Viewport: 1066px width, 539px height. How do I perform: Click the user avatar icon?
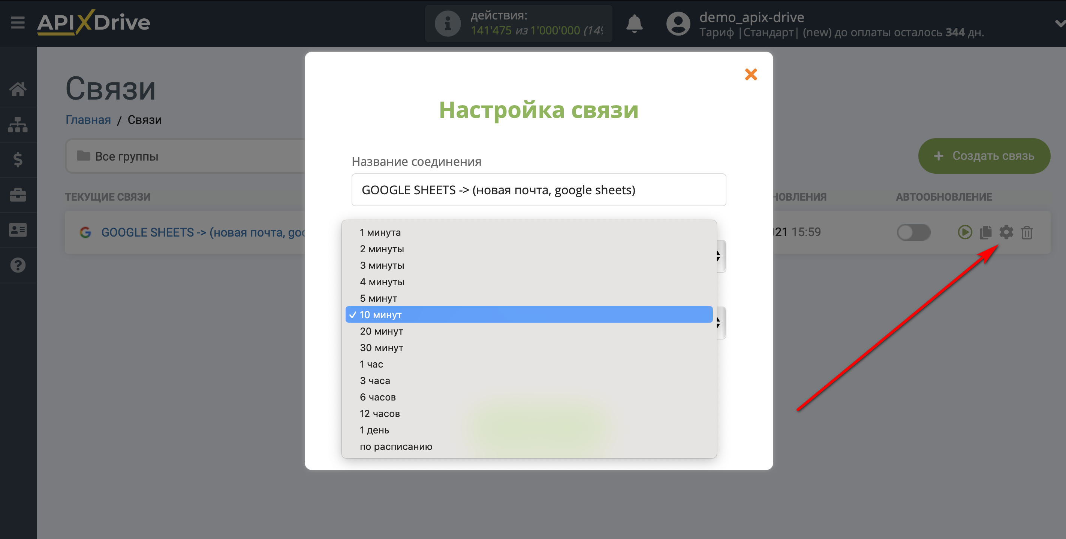[678, 24]
